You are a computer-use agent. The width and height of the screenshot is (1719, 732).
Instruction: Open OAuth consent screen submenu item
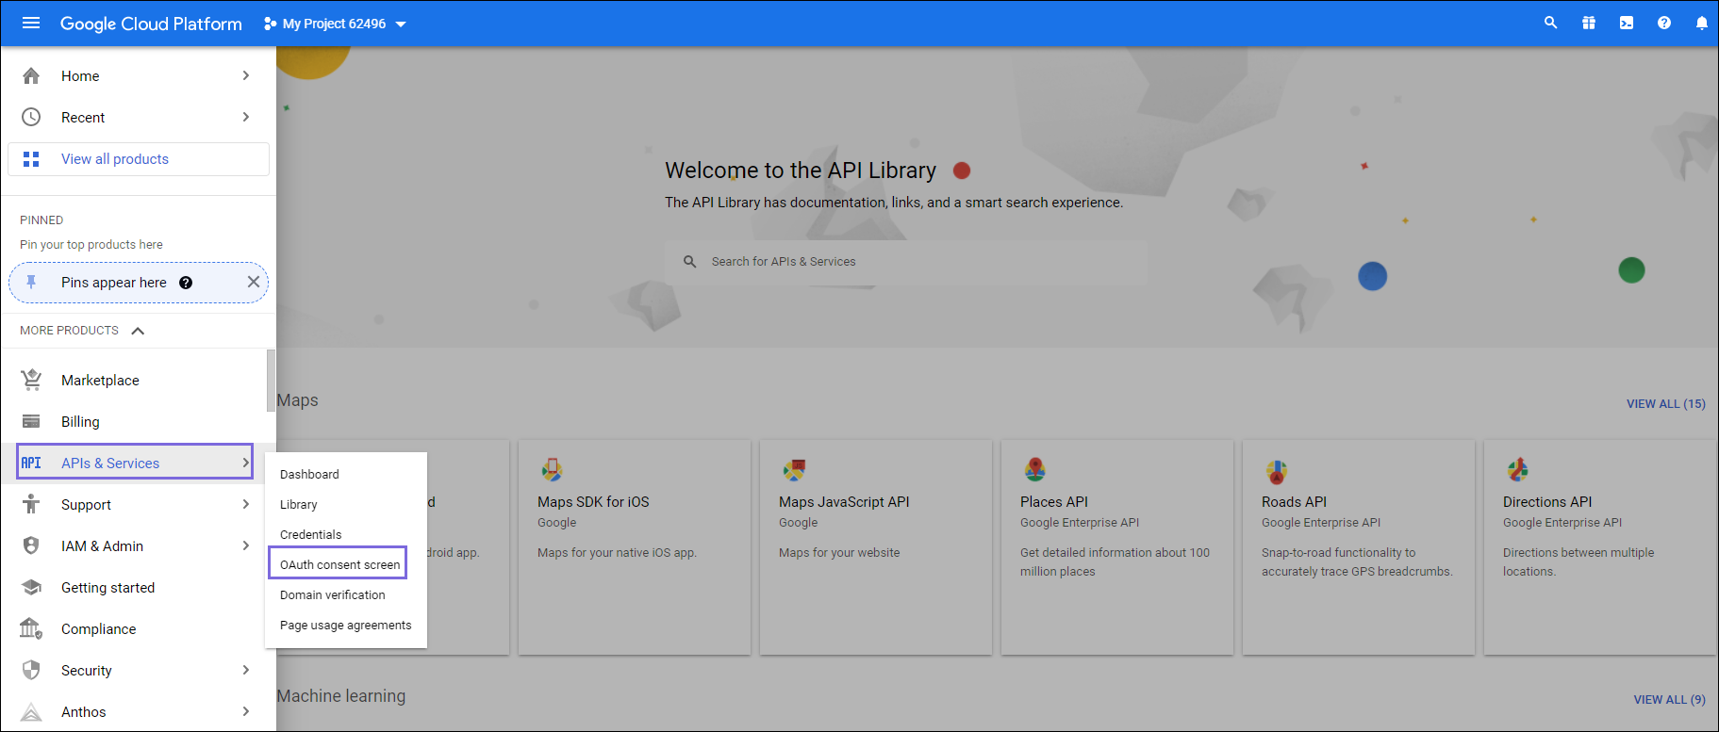click(x=338, y=564)
